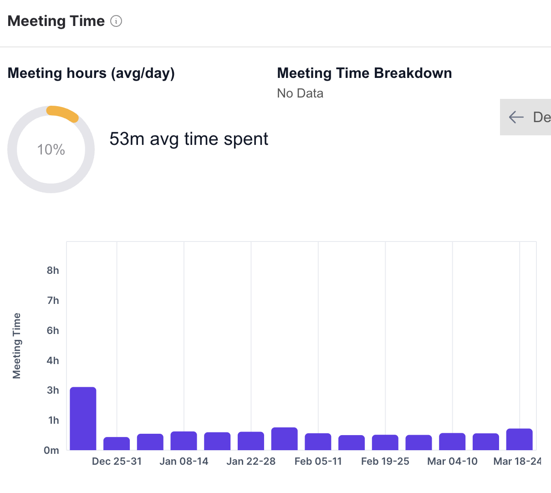Click the Dec 25-31 axis label

point(117,462)
